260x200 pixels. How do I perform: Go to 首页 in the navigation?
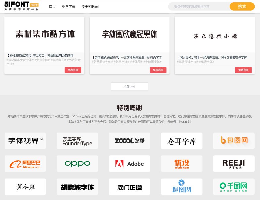click(x=52, y=7)
